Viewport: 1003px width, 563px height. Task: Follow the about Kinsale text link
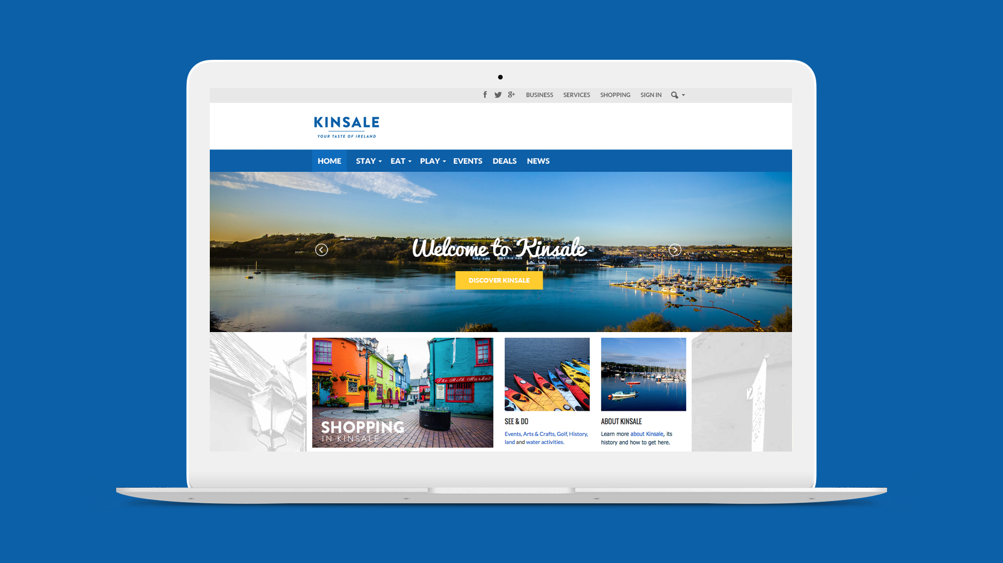[x=647, y=434]
